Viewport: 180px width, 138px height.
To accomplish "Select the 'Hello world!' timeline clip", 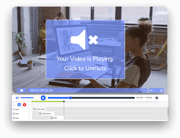I will (x=39, y=109).
